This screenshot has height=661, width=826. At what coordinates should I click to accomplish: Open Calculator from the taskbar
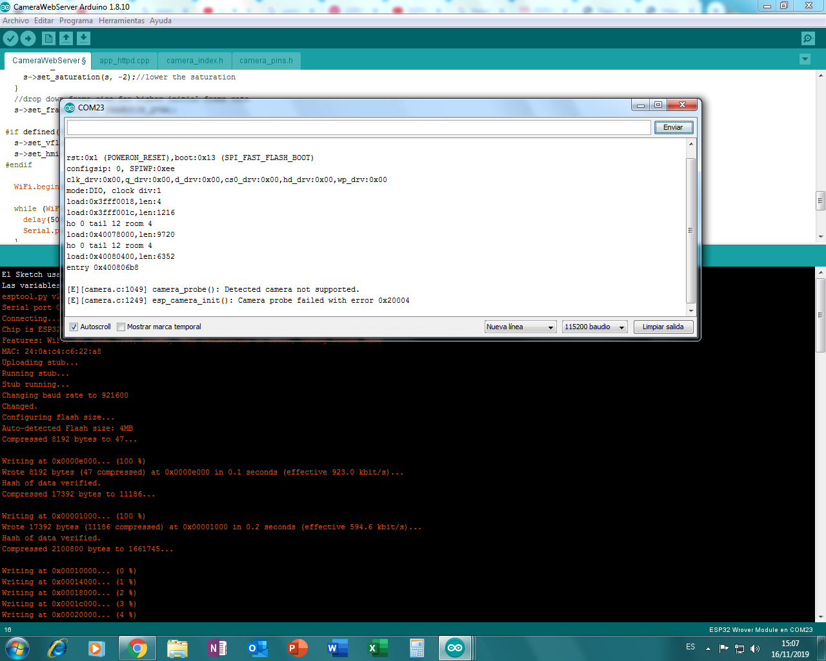pyautogui.click(x=417, y=648)
